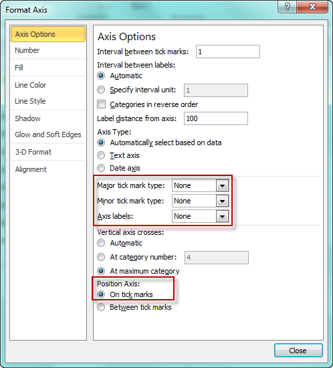Enable Categories in reverse order checkbox
The image size is (333, 368).
pos(102,104)
